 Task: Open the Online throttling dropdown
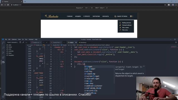tap(102, 8)
